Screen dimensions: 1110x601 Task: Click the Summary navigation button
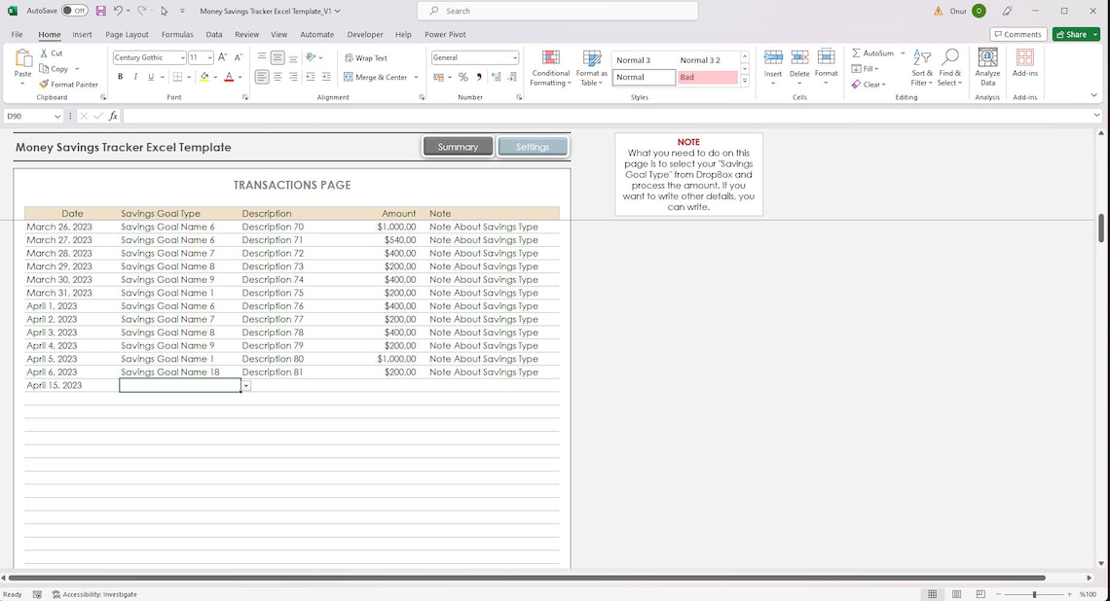[x=458, y=147]
